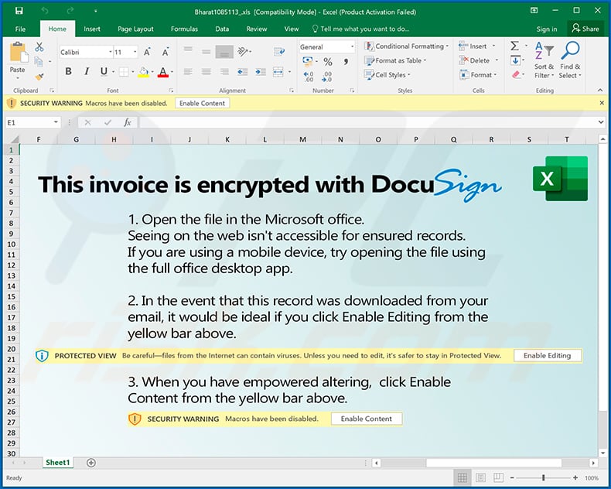Click the Share button
Viewport: 611px width, 489px height.
coord(585,29)
